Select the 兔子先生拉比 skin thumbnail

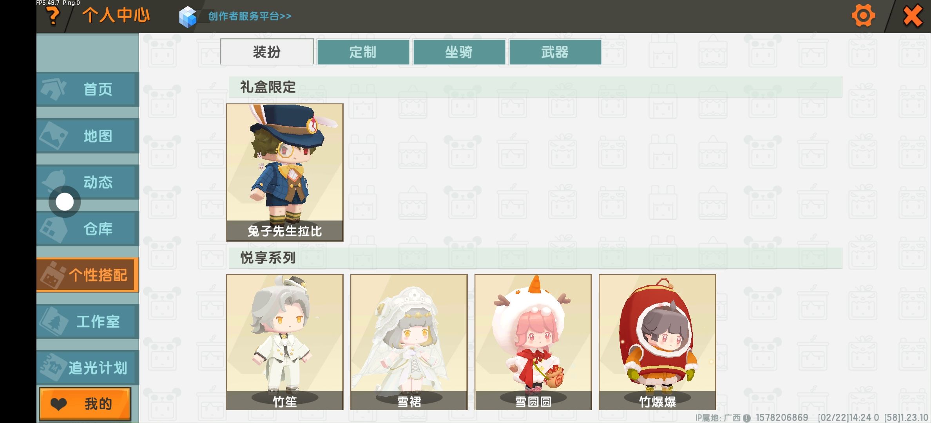[285, 172]
